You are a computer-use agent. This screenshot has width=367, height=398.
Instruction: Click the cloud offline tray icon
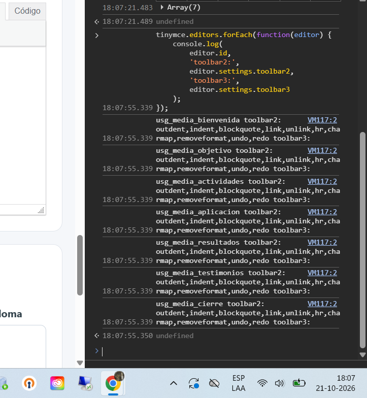point(214,383)
